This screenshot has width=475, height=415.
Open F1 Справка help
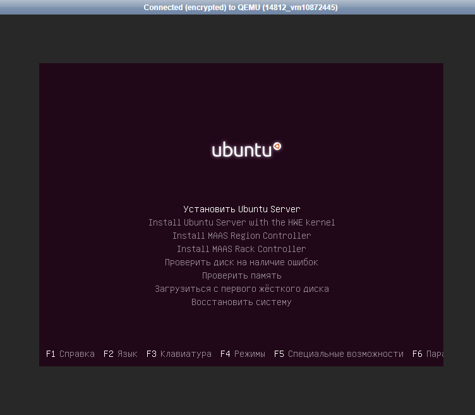click(x=70, y=354)
